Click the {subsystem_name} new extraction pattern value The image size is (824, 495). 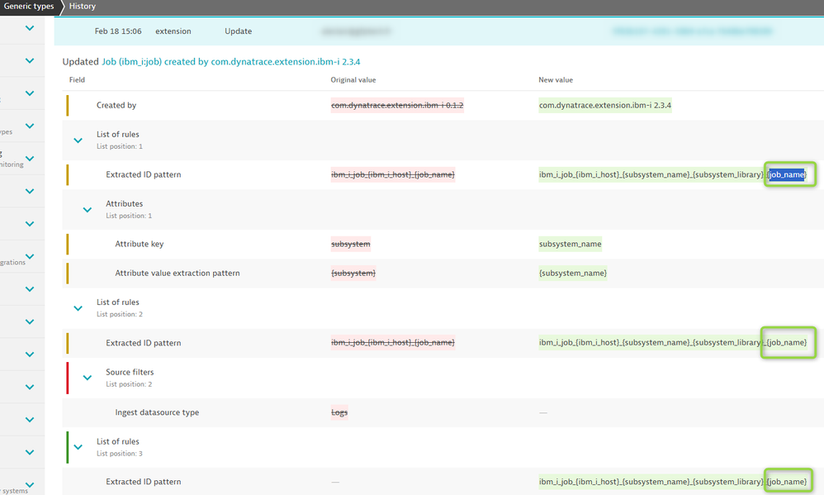pos(572,273)
